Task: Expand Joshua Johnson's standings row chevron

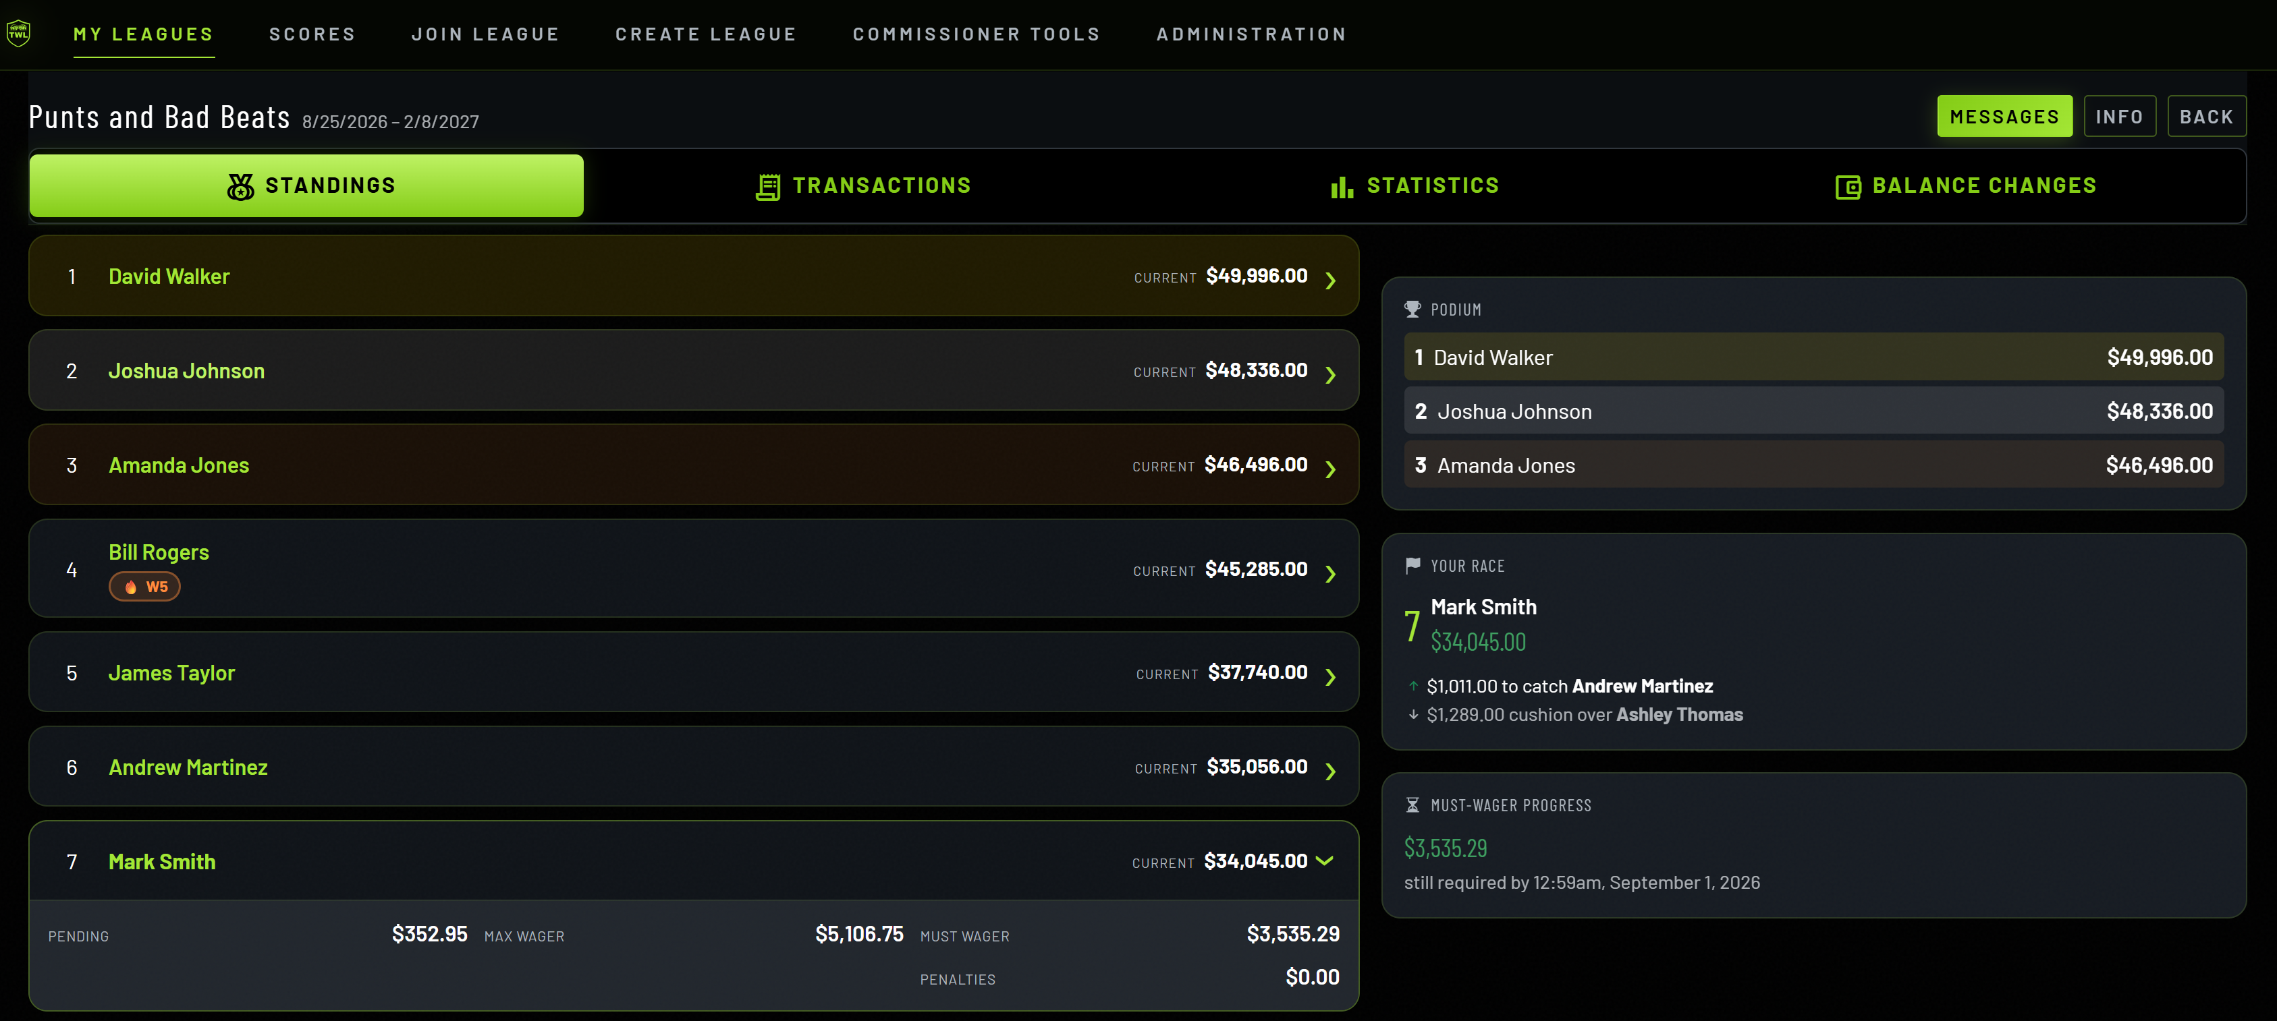Action: (1330, 374)
